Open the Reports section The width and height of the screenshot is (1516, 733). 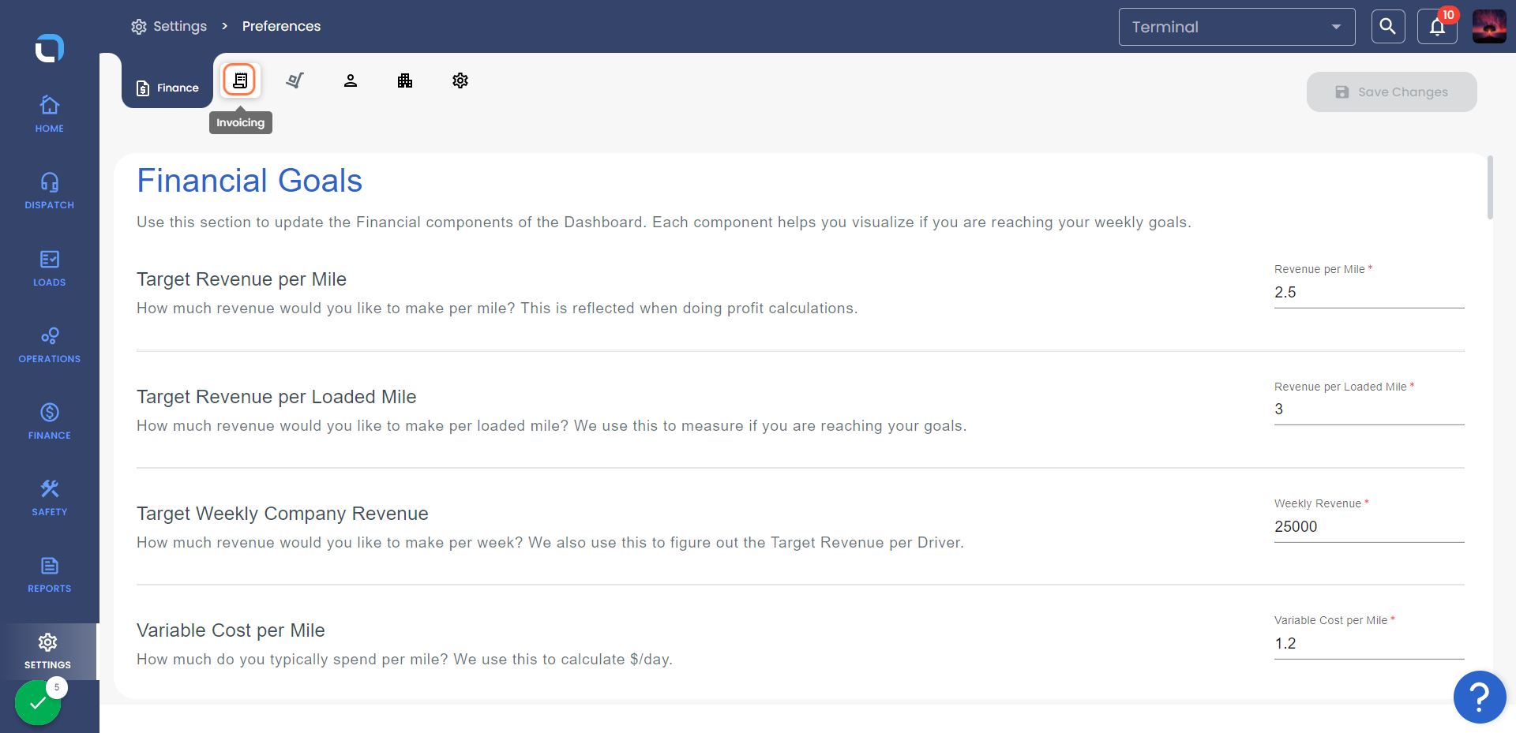point(49,574)
